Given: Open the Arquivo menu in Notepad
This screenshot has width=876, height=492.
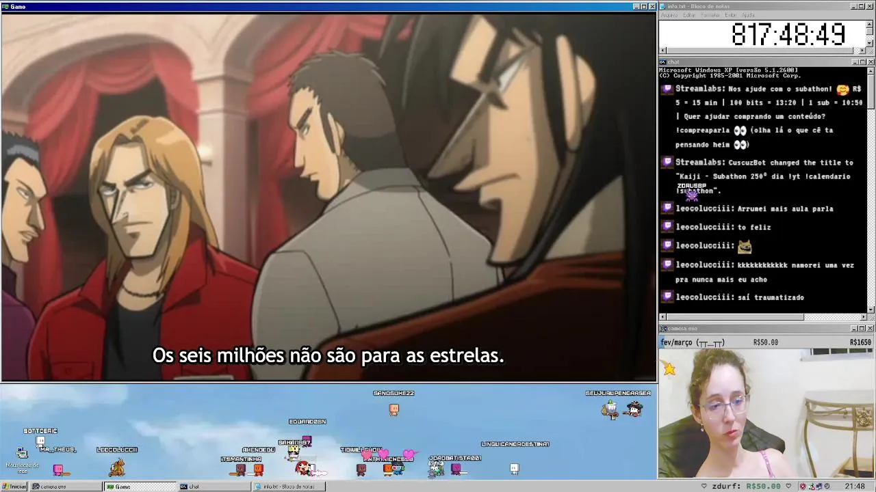Looking at the screenshot, I should click(669, 15).
